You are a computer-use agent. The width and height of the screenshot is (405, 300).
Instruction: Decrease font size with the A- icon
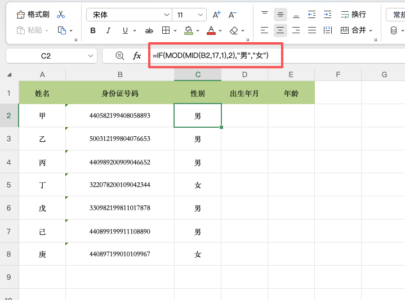click(x=232, y=15)
